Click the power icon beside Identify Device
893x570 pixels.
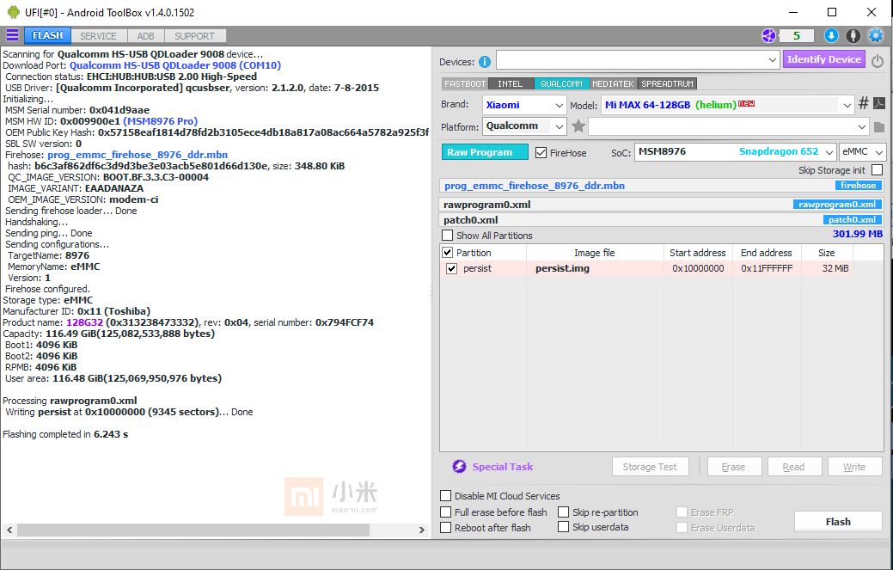(x=878, y=60)
